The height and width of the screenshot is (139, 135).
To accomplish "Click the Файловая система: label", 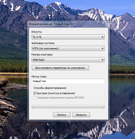I will click(43, 43).
